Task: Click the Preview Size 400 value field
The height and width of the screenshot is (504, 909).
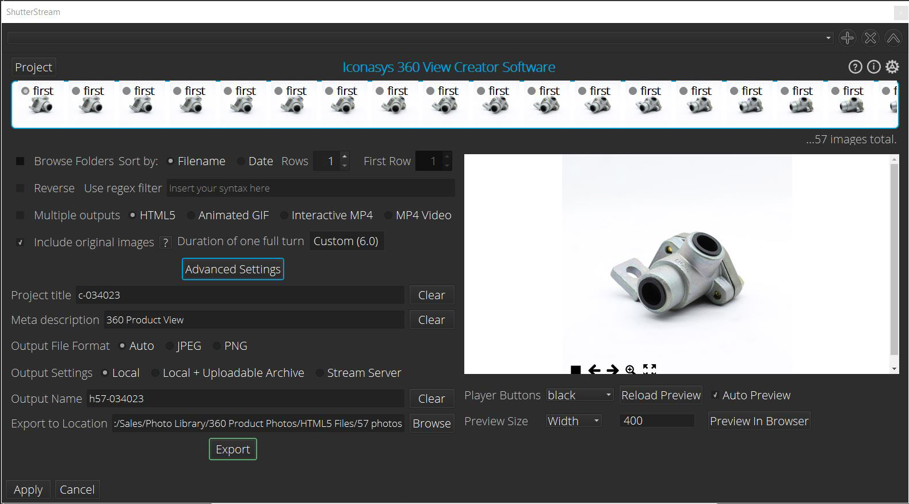Action: [x=657, y=421]
